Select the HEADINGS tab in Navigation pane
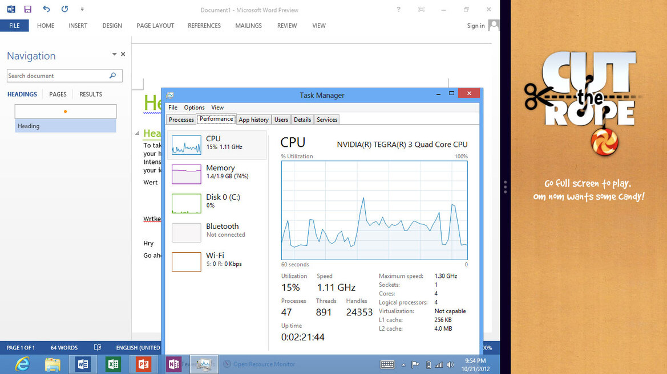This screenshot has height=374, width=667. pyautogui.click(x=22, y=94)
